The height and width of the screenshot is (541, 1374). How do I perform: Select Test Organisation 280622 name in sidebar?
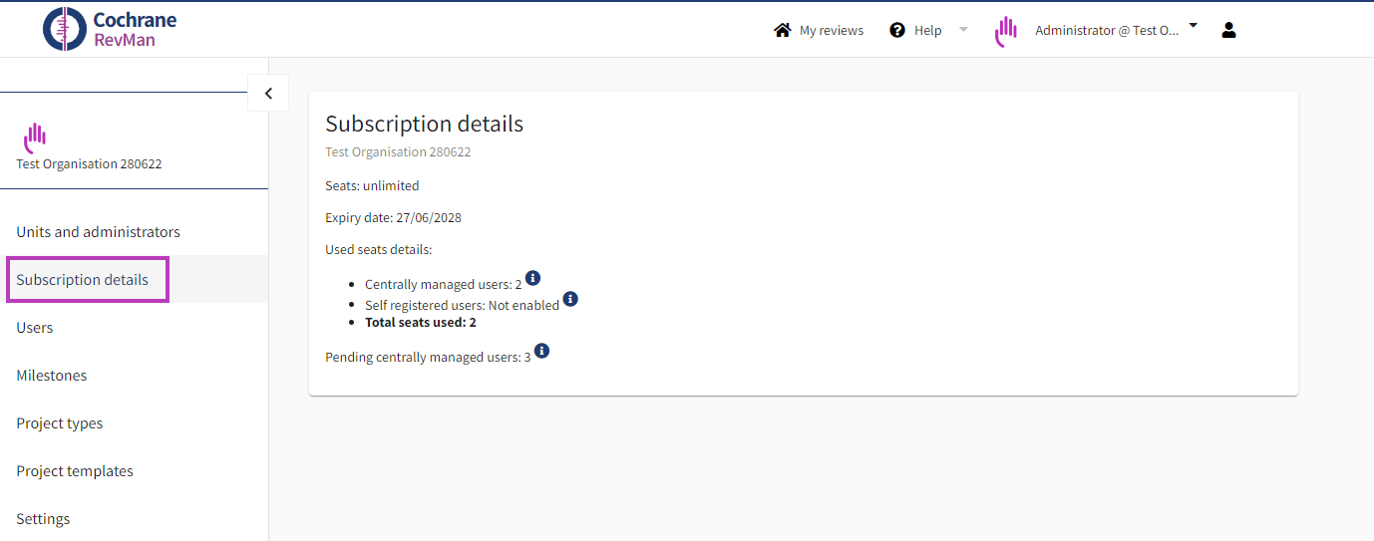click(x=89, y=164)
